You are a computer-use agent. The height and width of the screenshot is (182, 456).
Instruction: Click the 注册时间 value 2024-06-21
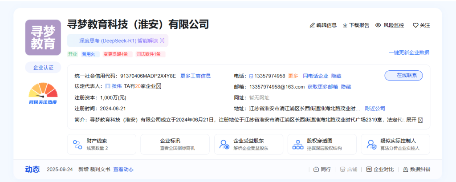pos(113,109)
